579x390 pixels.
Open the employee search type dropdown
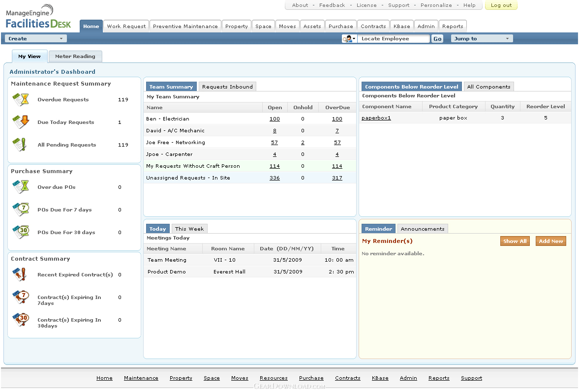point(349,39)
